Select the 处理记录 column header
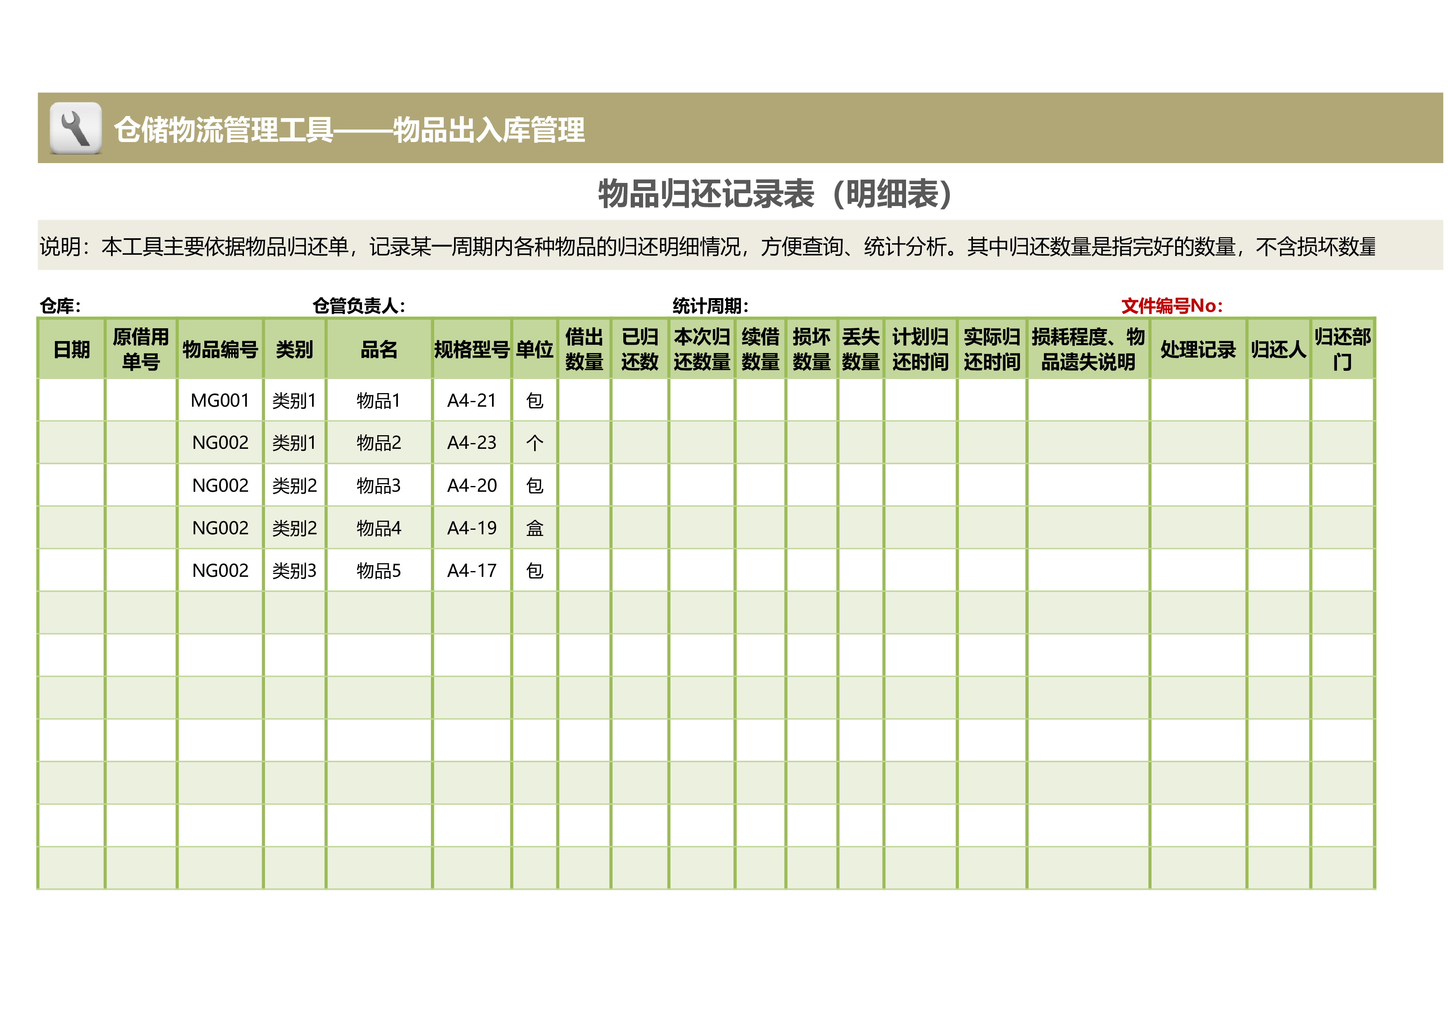This screenshot has height=1024, width=1448. click(x=1198, y=349)
